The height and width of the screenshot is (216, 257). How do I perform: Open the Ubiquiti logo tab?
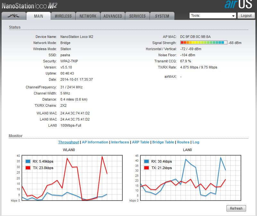click(14, 16)
